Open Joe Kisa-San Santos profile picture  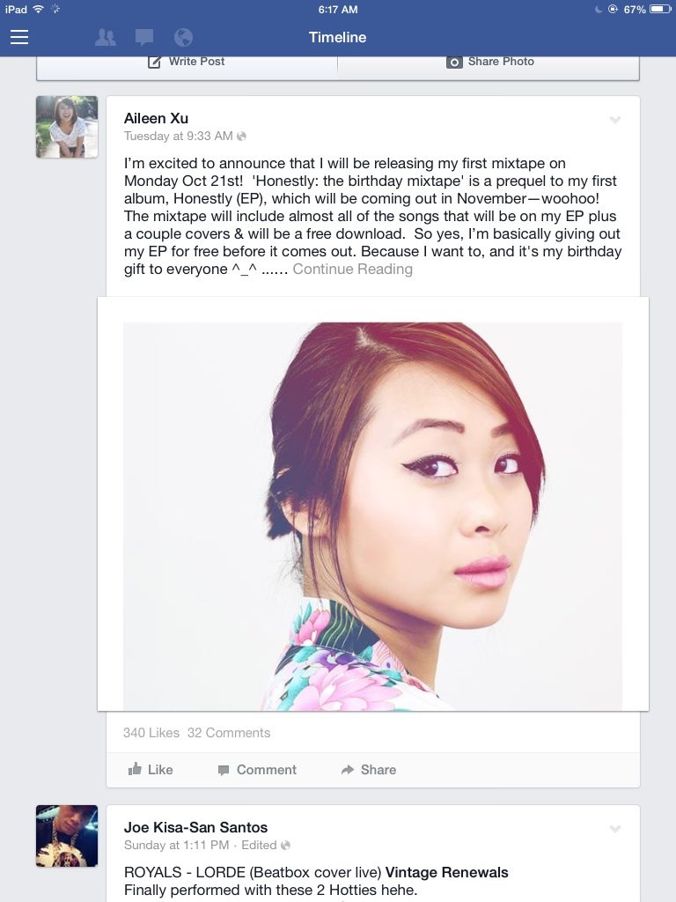click(67, 836)
